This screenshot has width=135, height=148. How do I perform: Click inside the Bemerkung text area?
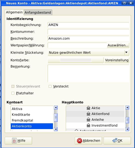88,73
